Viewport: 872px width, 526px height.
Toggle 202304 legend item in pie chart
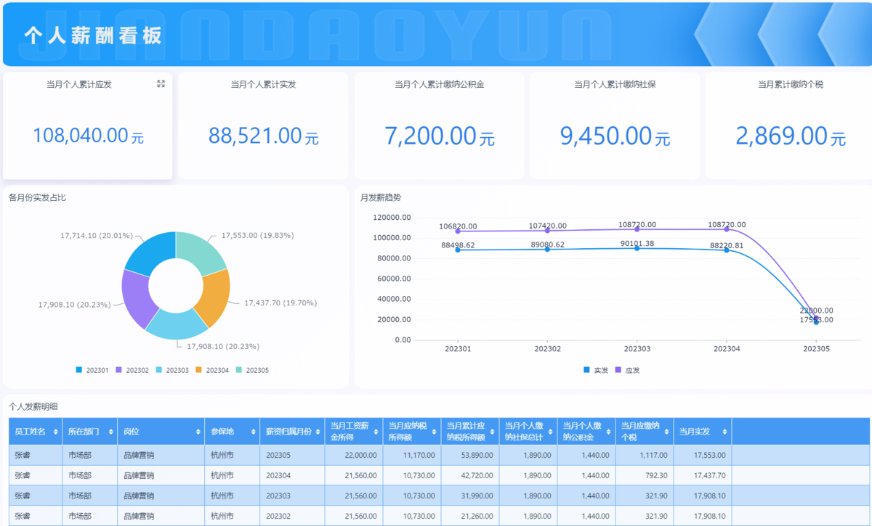(x=211, y=370)
